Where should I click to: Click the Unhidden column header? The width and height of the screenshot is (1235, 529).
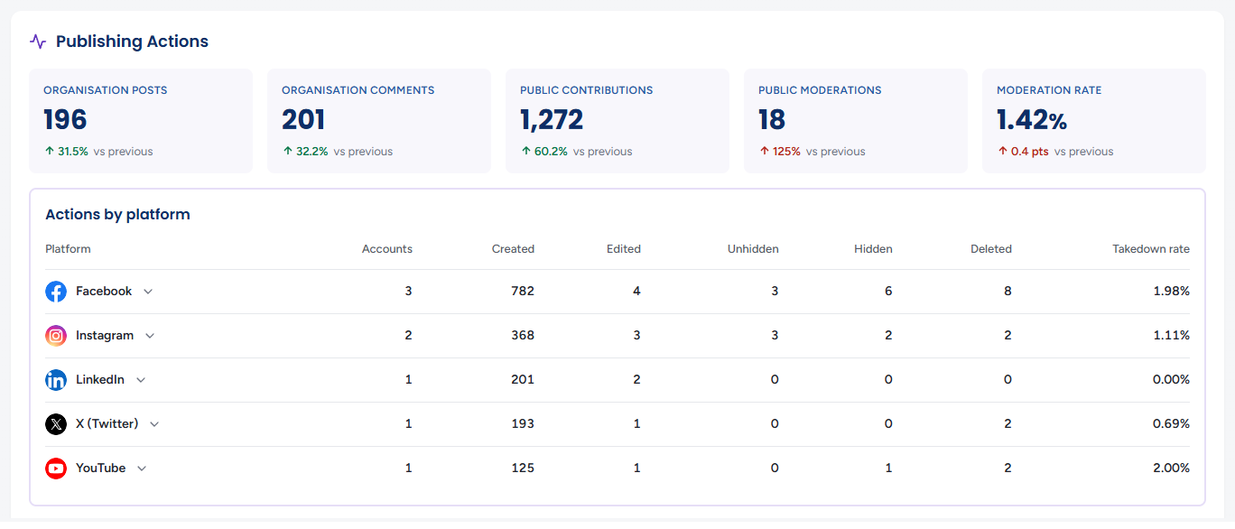[x=753, y=249]
